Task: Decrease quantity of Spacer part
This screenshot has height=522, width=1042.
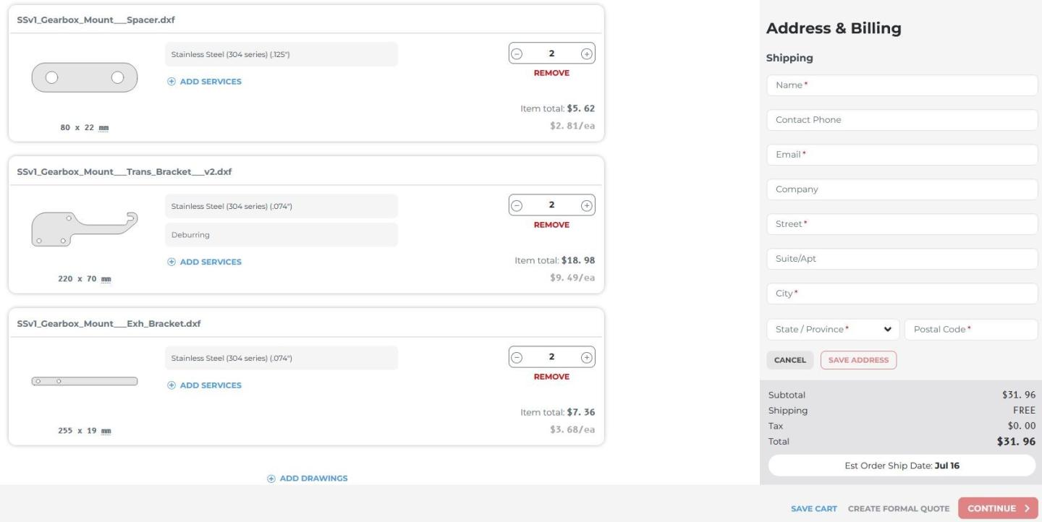Action: 517,54
